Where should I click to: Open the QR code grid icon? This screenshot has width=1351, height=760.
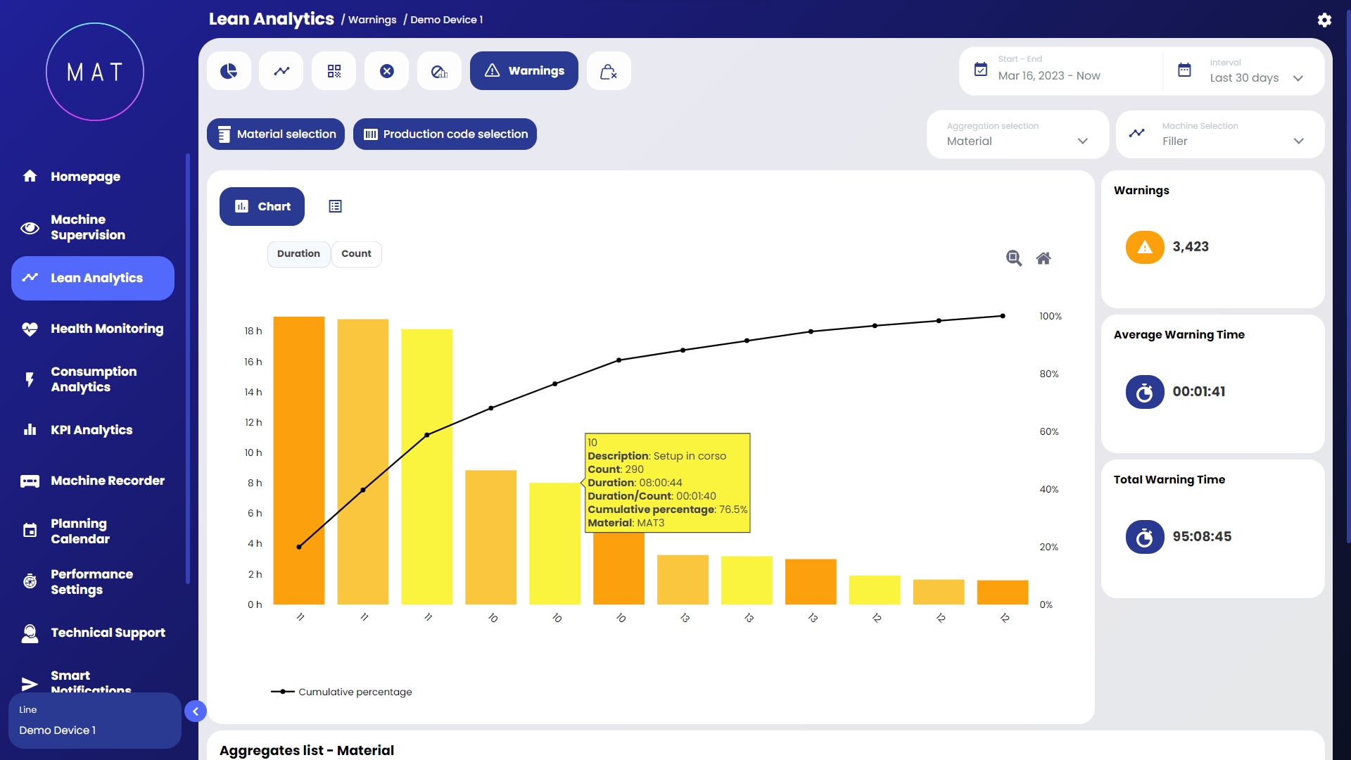tap(334, 71)
